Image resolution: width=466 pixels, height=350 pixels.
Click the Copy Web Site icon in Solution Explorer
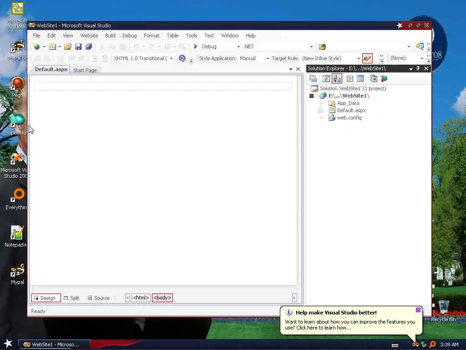[x=374, y=78]
